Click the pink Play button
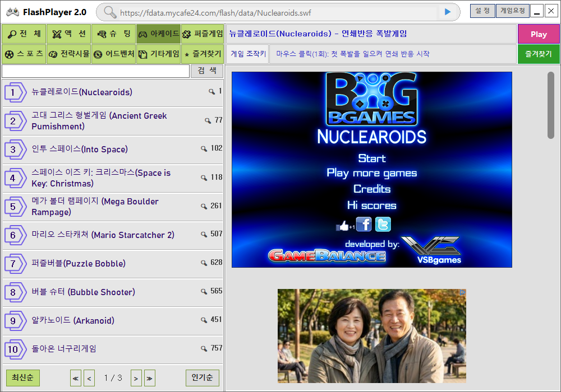 [x=539, y=34]
